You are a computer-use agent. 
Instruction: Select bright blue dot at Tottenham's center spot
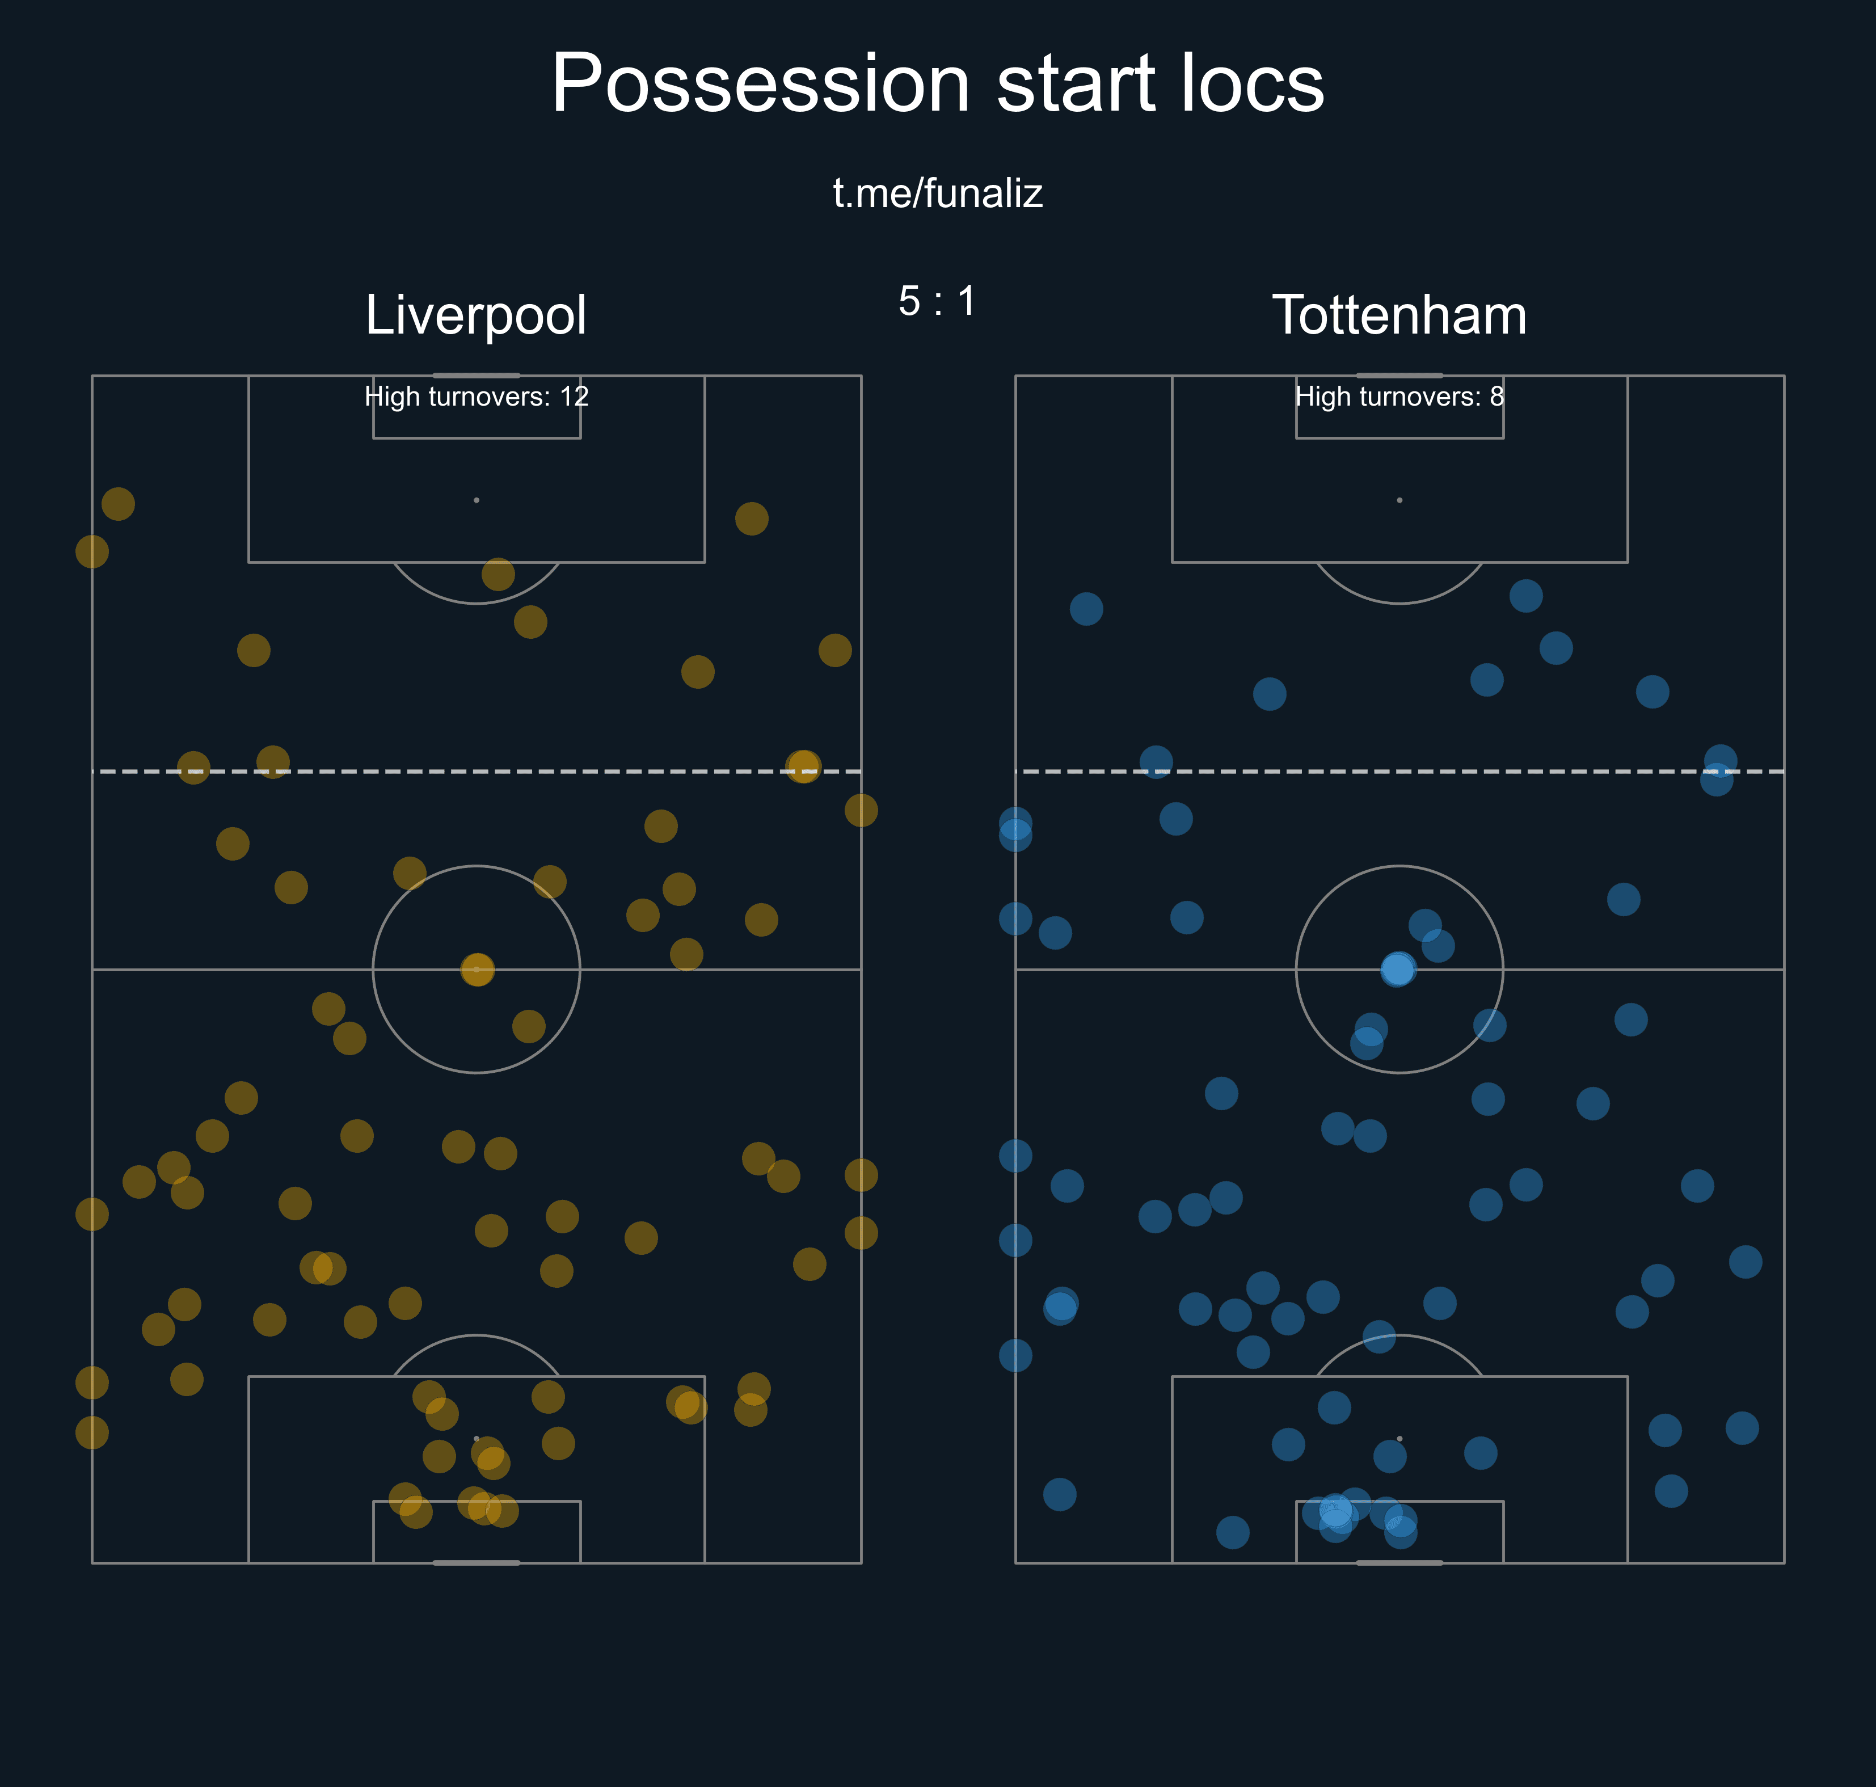[x=1398, y=970]
